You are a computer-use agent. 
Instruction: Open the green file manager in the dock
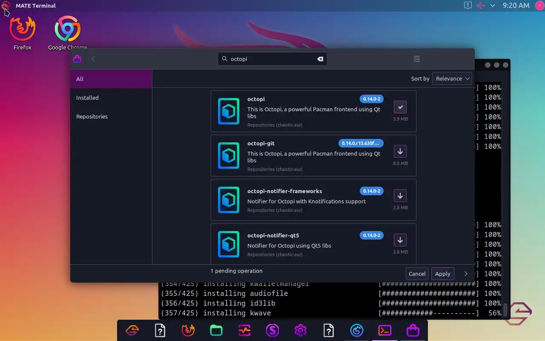(216, 330)
